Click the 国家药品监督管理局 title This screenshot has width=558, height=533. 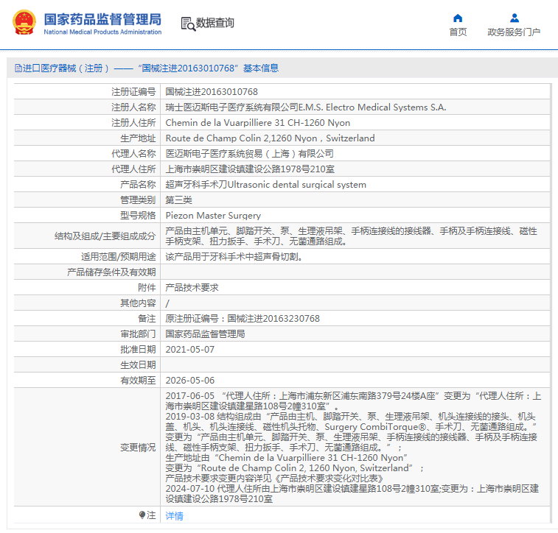pyautogui.click(x=102, y=19)
